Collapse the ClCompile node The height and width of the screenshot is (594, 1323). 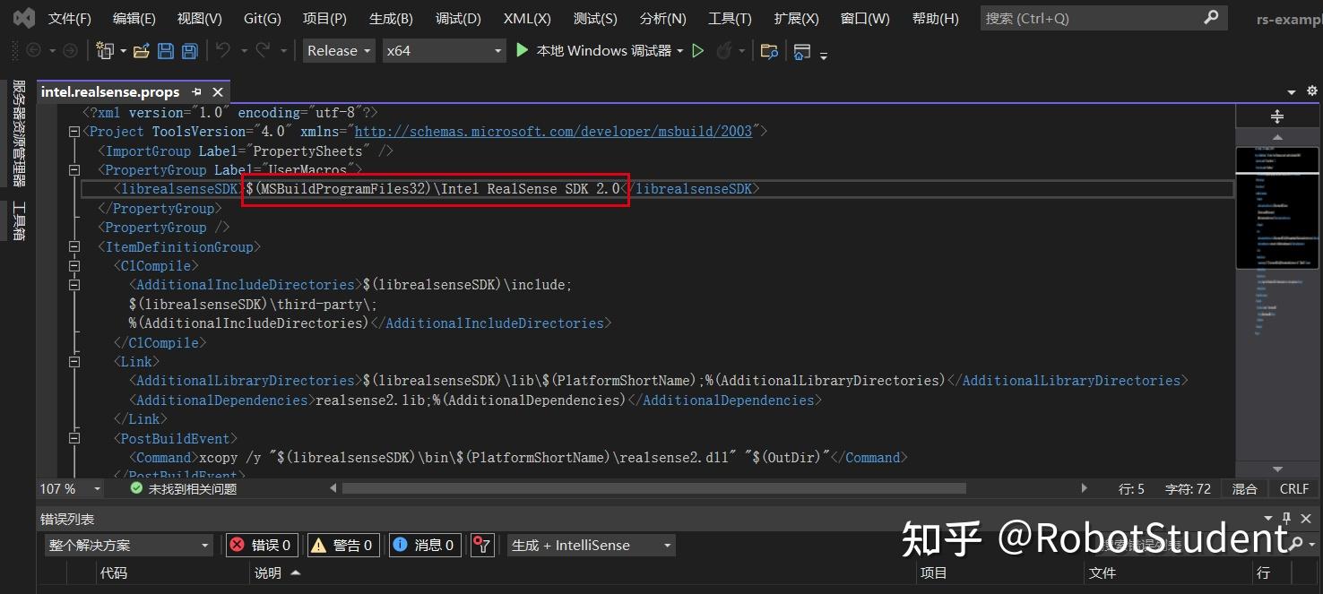[x=74, y=265]
